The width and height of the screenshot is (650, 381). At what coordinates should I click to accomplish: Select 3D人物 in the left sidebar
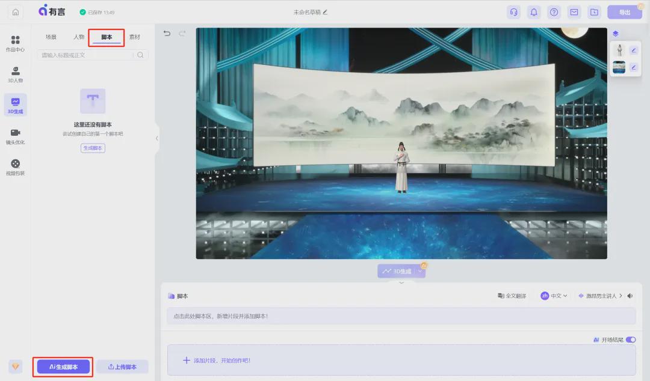coord(15,74)
